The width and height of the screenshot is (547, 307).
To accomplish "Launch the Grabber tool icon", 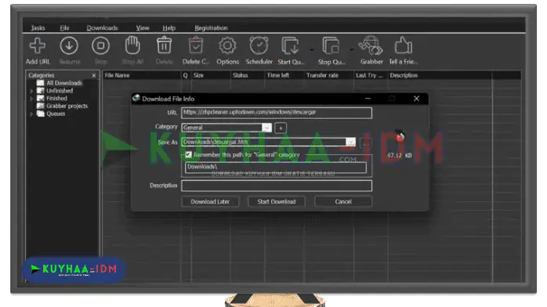I will [371, 45].
